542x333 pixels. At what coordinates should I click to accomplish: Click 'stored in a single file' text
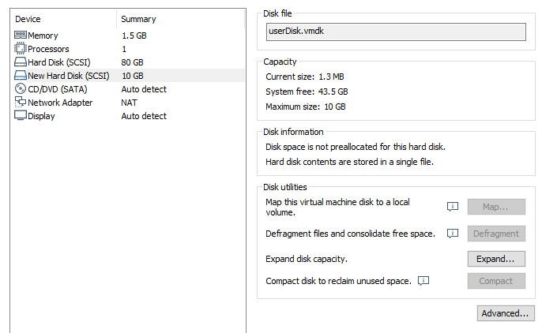[349, 162]
